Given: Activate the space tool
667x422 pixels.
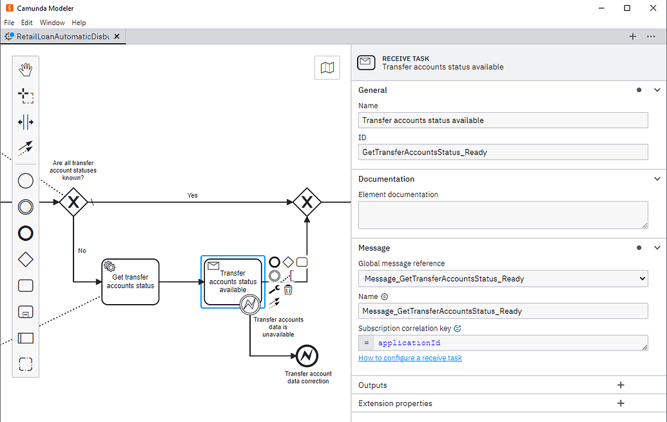Looking at the screenshot, I should pyautogui.click(x=25, y=122).
